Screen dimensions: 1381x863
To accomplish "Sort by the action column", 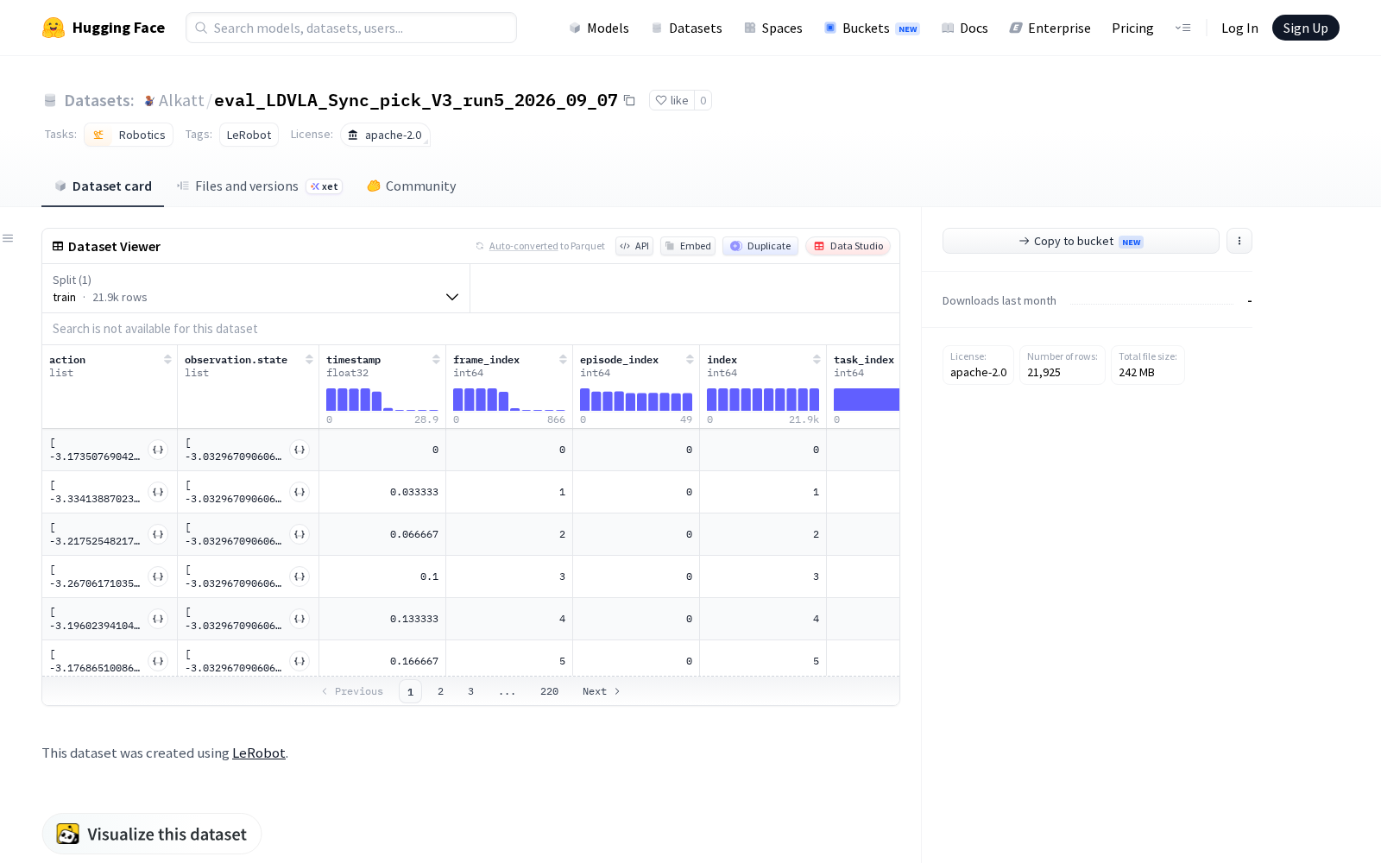I will (167, 360).
